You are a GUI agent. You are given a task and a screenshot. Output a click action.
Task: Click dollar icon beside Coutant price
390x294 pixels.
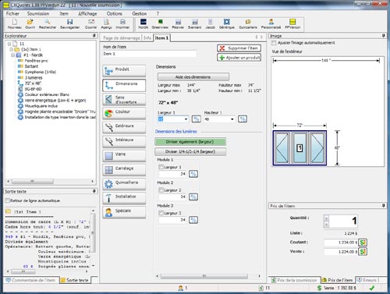click(363, 243)
